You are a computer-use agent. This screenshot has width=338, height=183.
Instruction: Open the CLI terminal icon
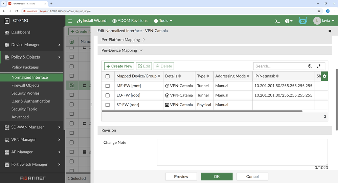[277, 21]
